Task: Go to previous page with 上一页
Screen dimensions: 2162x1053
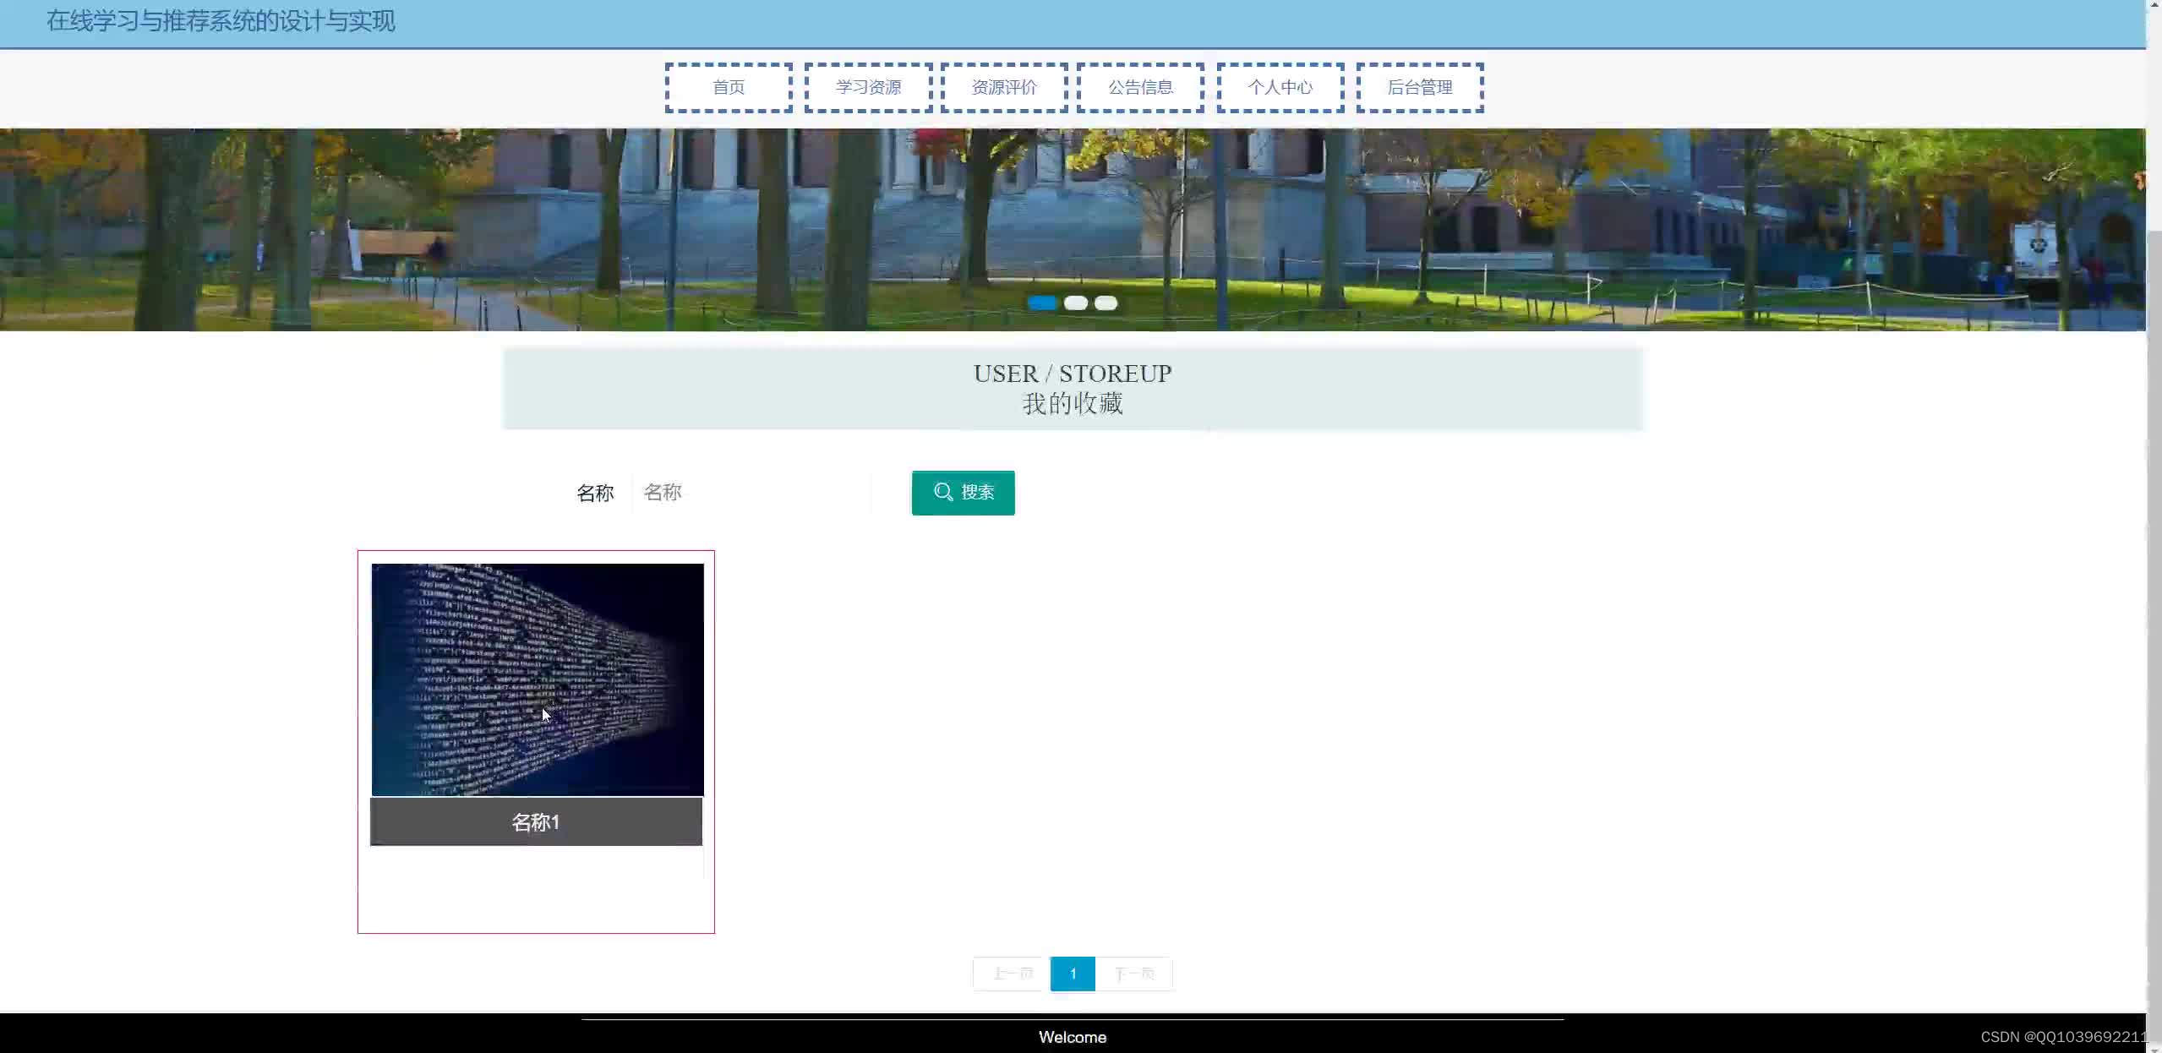Action: tap(1010, 974)
